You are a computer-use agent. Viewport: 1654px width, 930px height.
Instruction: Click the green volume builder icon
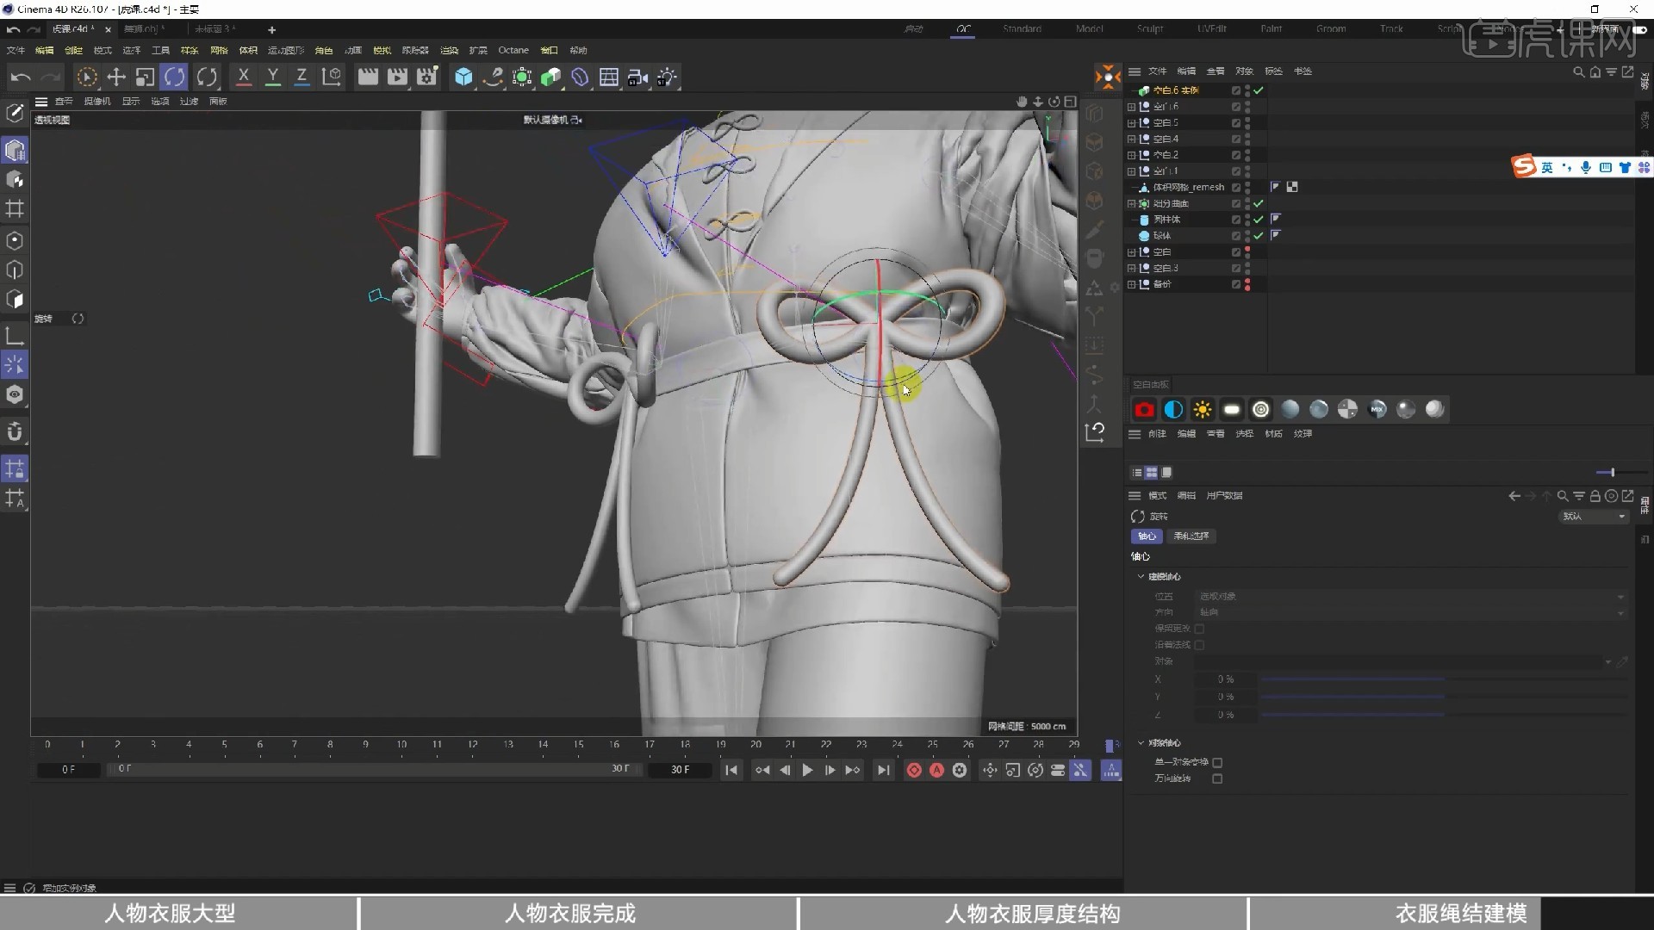click(x=550, y=77)
